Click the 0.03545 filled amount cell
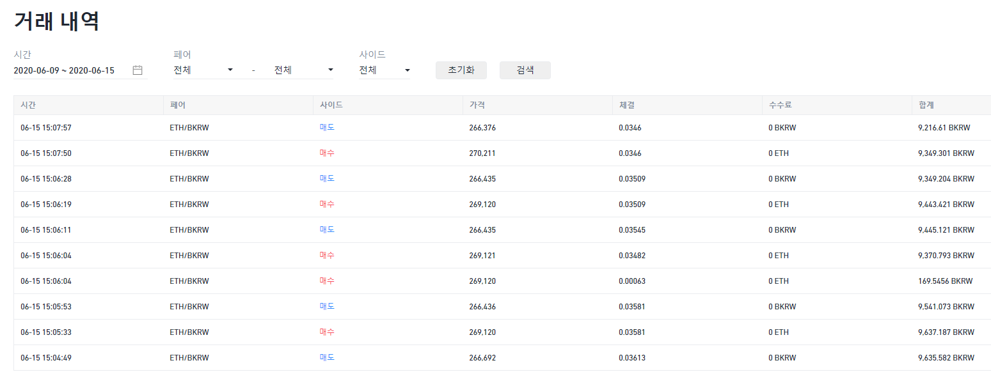991x372 pixels. 632,230
